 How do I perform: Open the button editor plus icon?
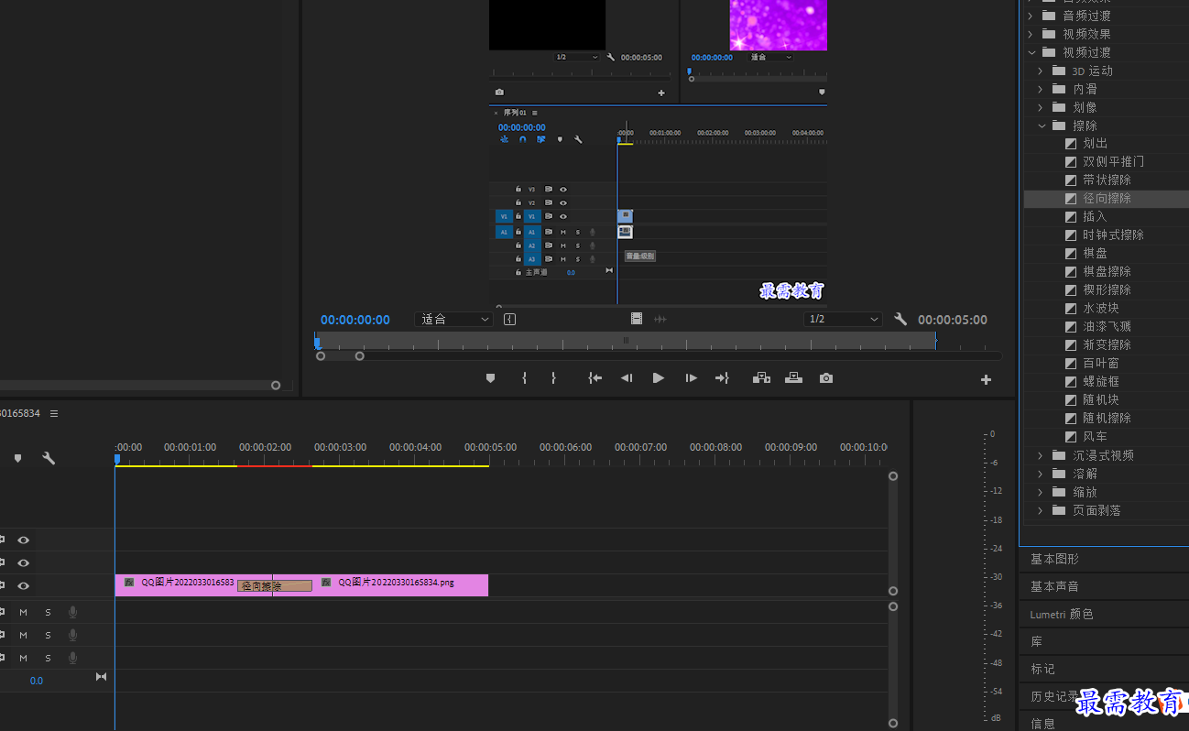coord(986,379)
